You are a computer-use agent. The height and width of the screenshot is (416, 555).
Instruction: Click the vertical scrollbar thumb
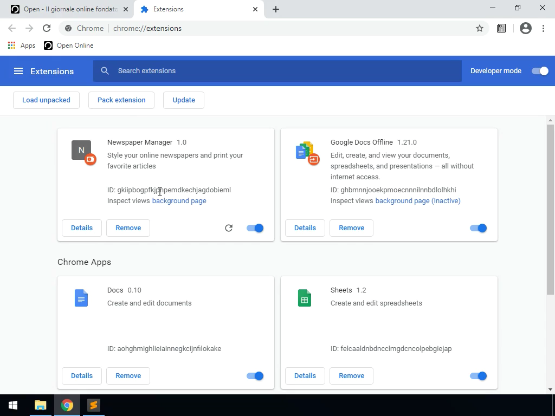coord(550,209)
